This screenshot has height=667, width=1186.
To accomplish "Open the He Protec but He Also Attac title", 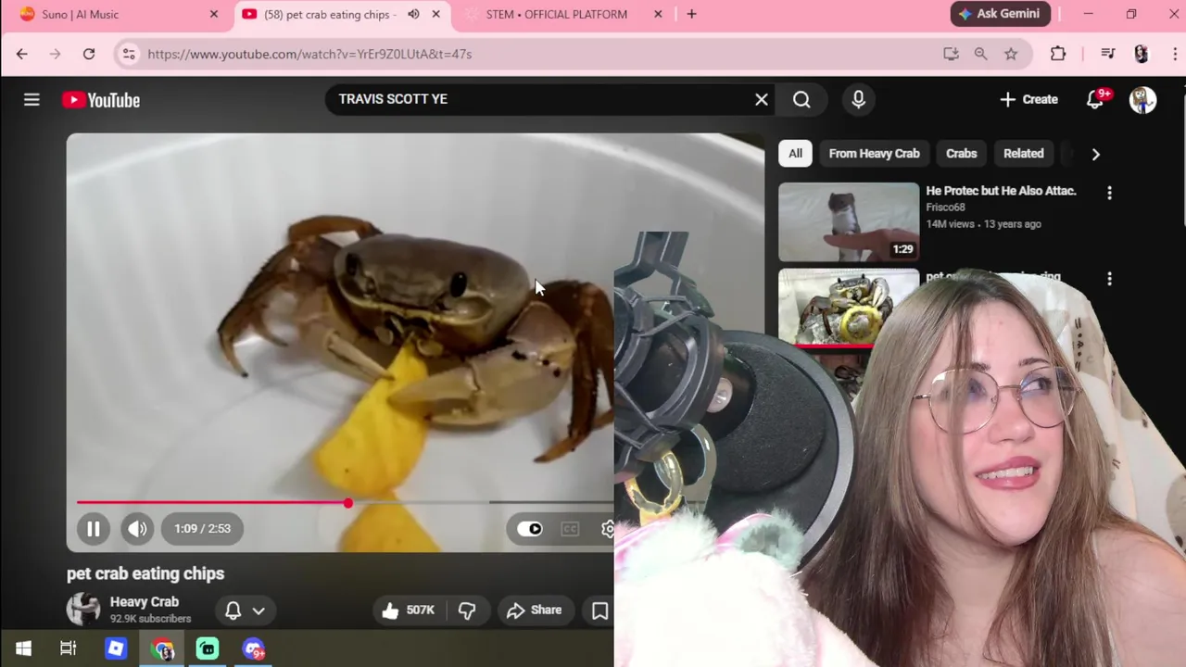I will pyautogui.click(x=1001, y=191).
